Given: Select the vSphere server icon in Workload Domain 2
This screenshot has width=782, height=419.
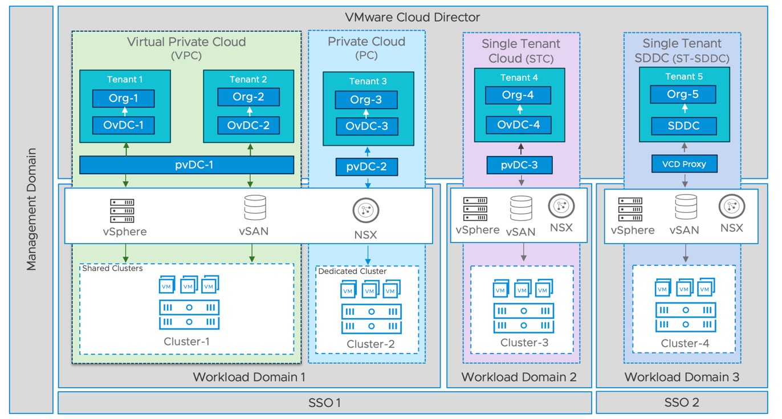Looking at the screenshot, I should click(x=475, y=209).
